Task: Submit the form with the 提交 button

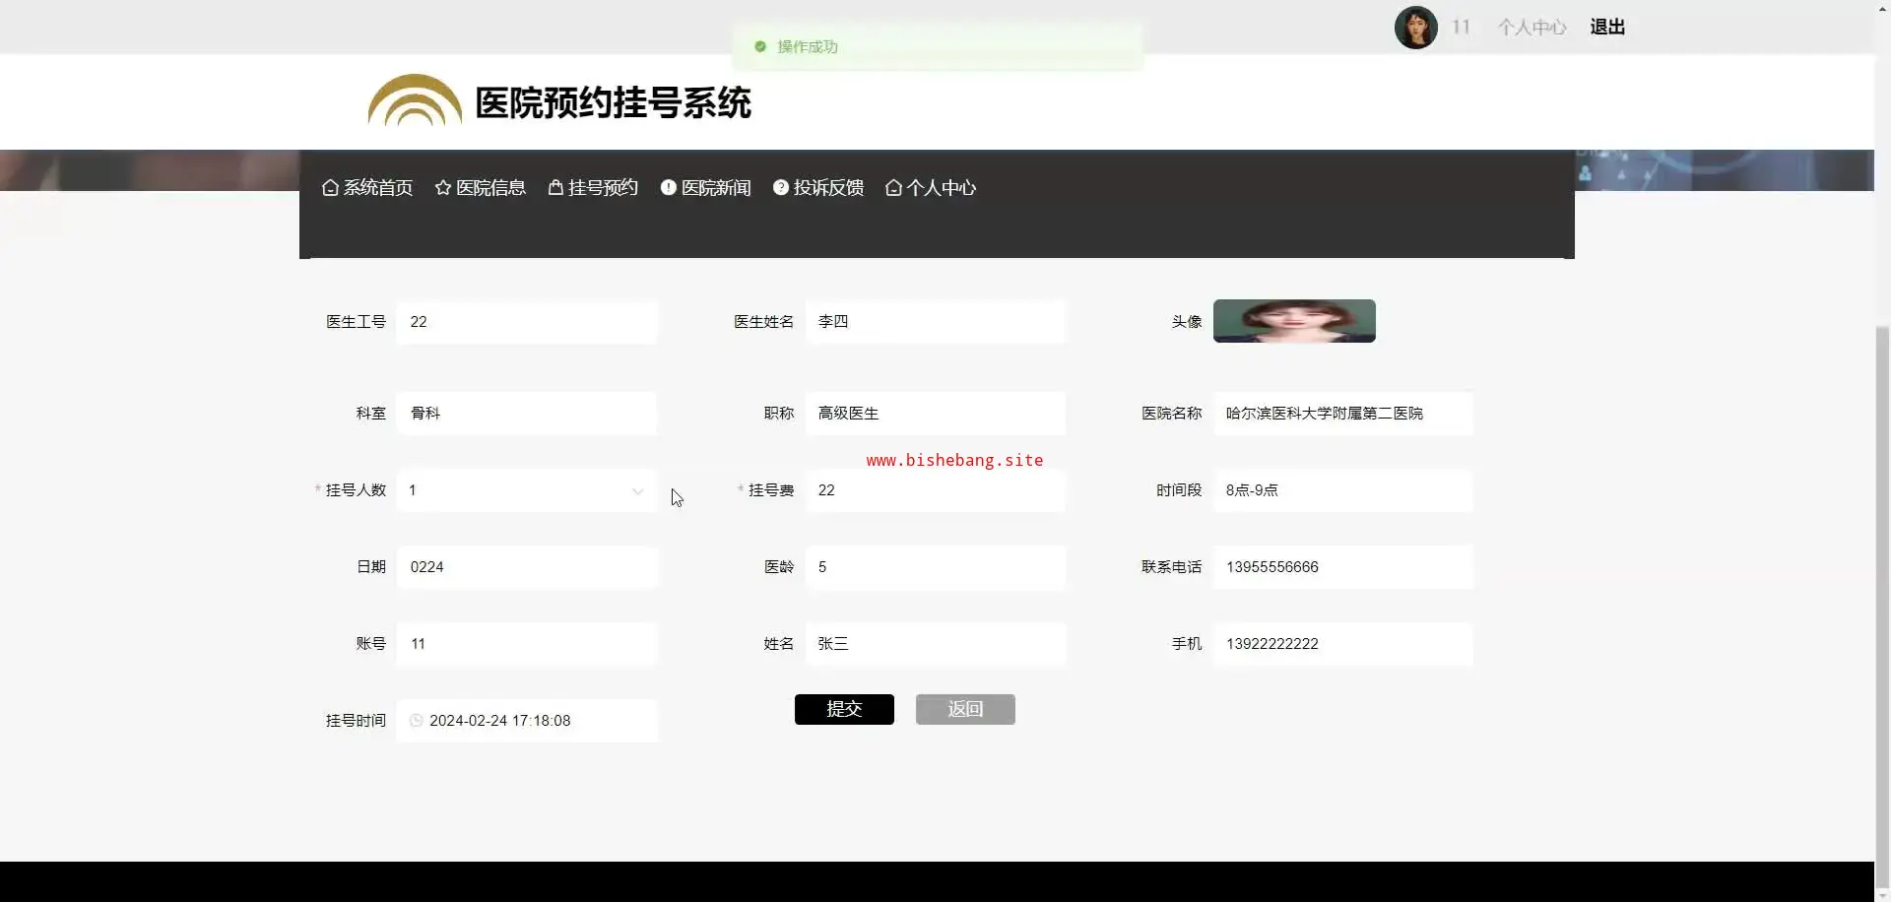Action: (x=844, y=709)
